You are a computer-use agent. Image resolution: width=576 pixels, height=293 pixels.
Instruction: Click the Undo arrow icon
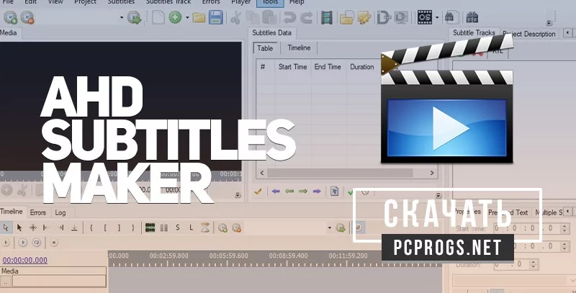pos(290,17)
